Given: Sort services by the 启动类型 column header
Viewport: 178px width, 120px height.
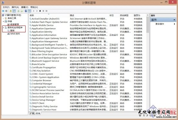Looking at the screenshot, I should point(124,16).
